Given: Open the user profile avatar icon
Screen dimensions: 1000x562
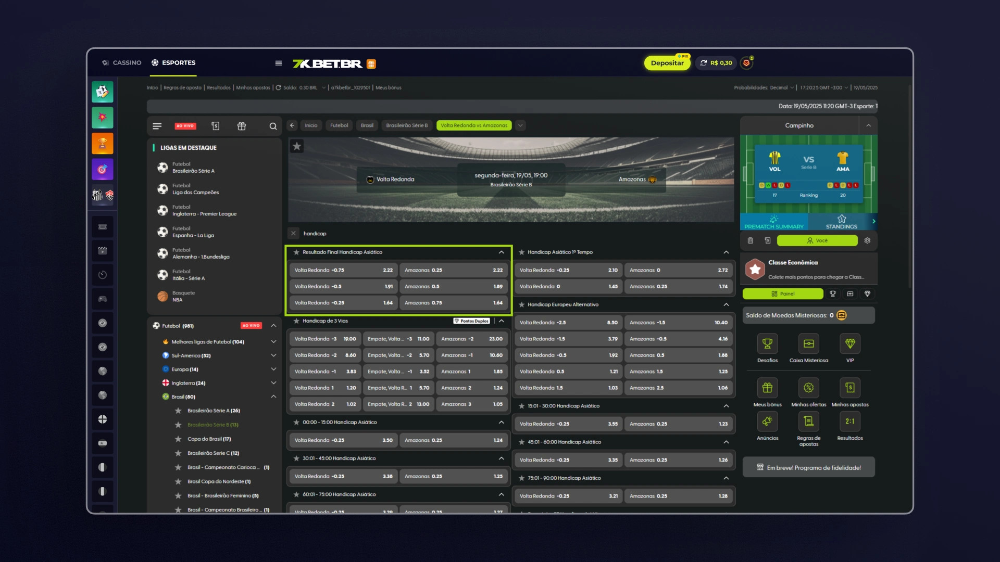Looking at the screenshot, I should 746,63.
